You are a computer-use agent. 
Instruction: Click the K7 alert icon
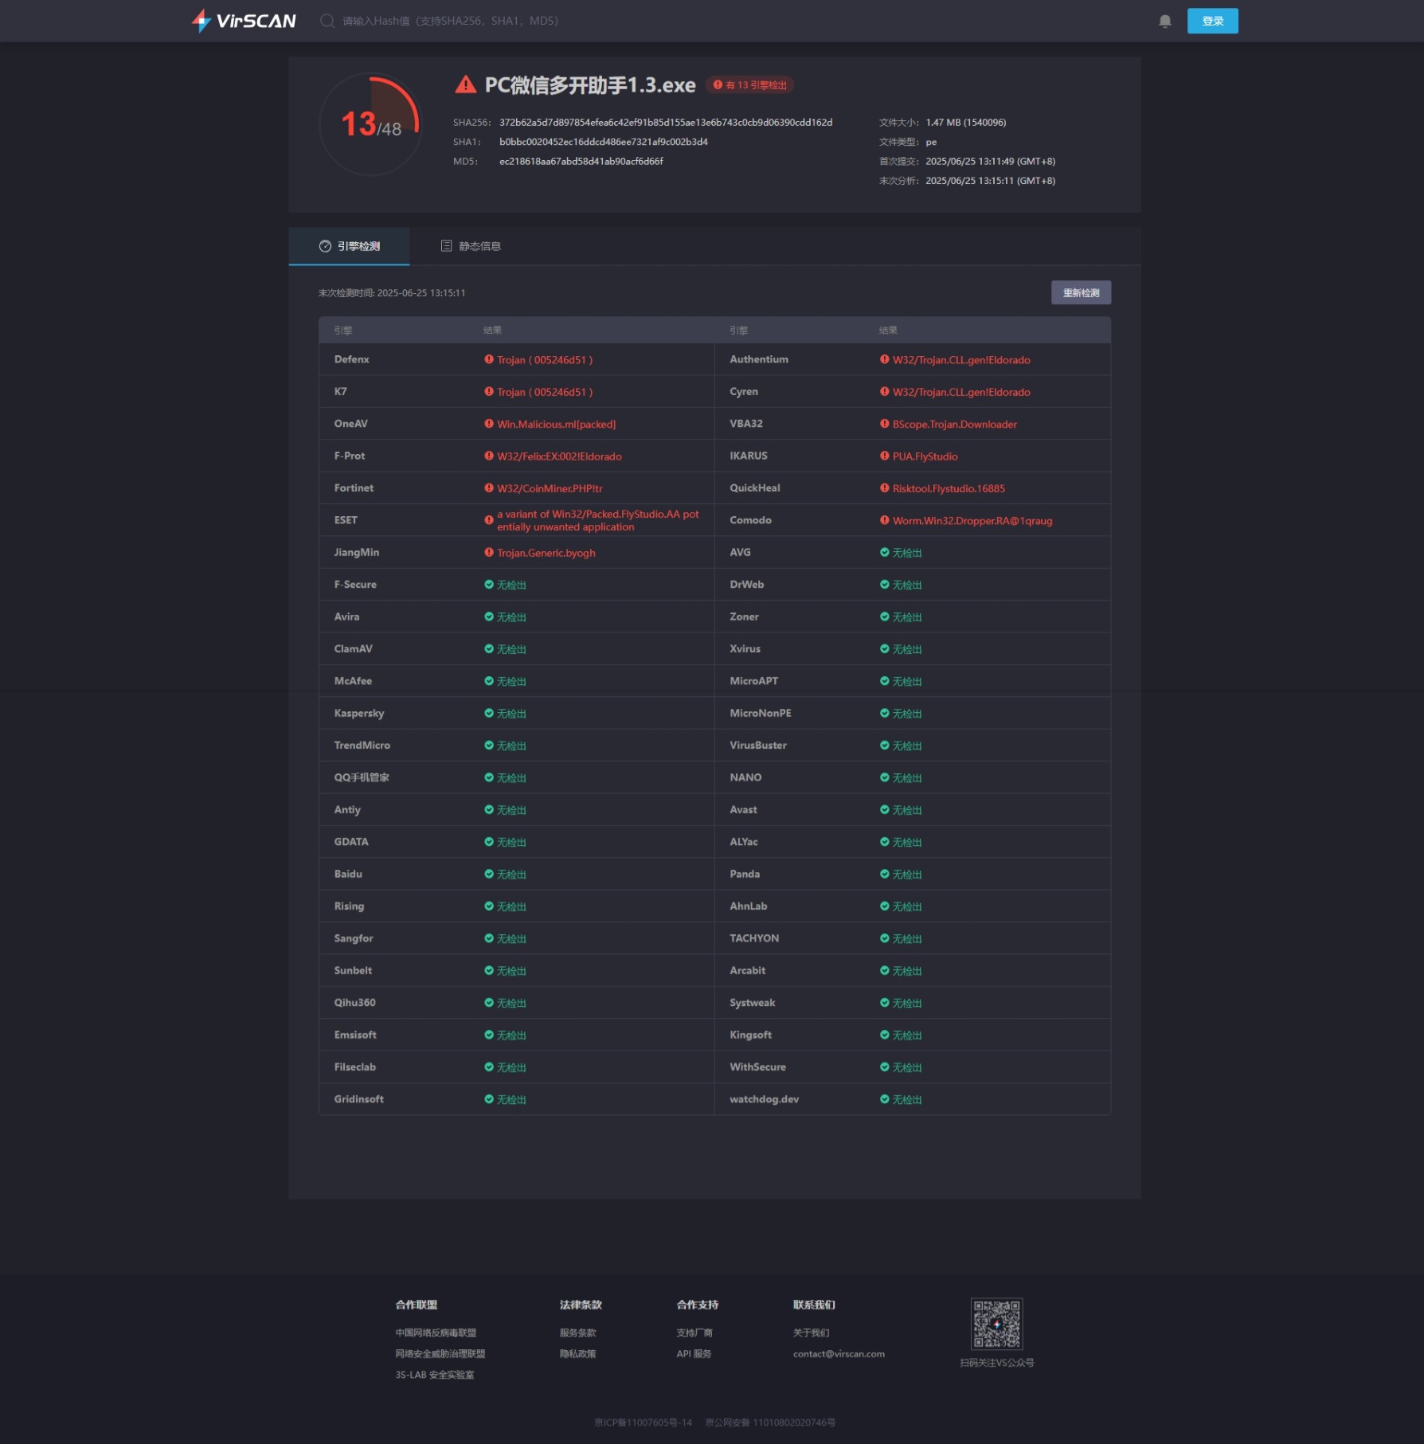point(489,391)
